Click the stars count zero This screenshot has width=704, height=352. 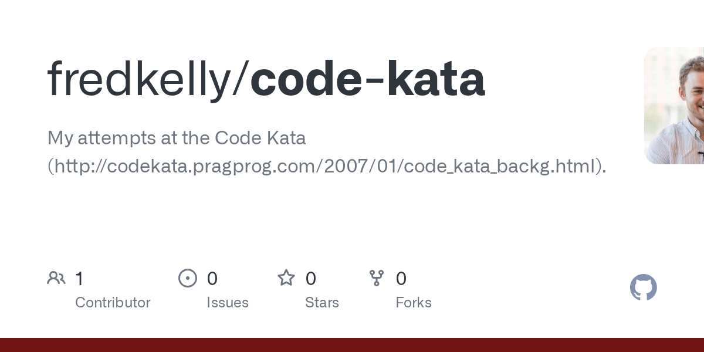coord(311,279)
